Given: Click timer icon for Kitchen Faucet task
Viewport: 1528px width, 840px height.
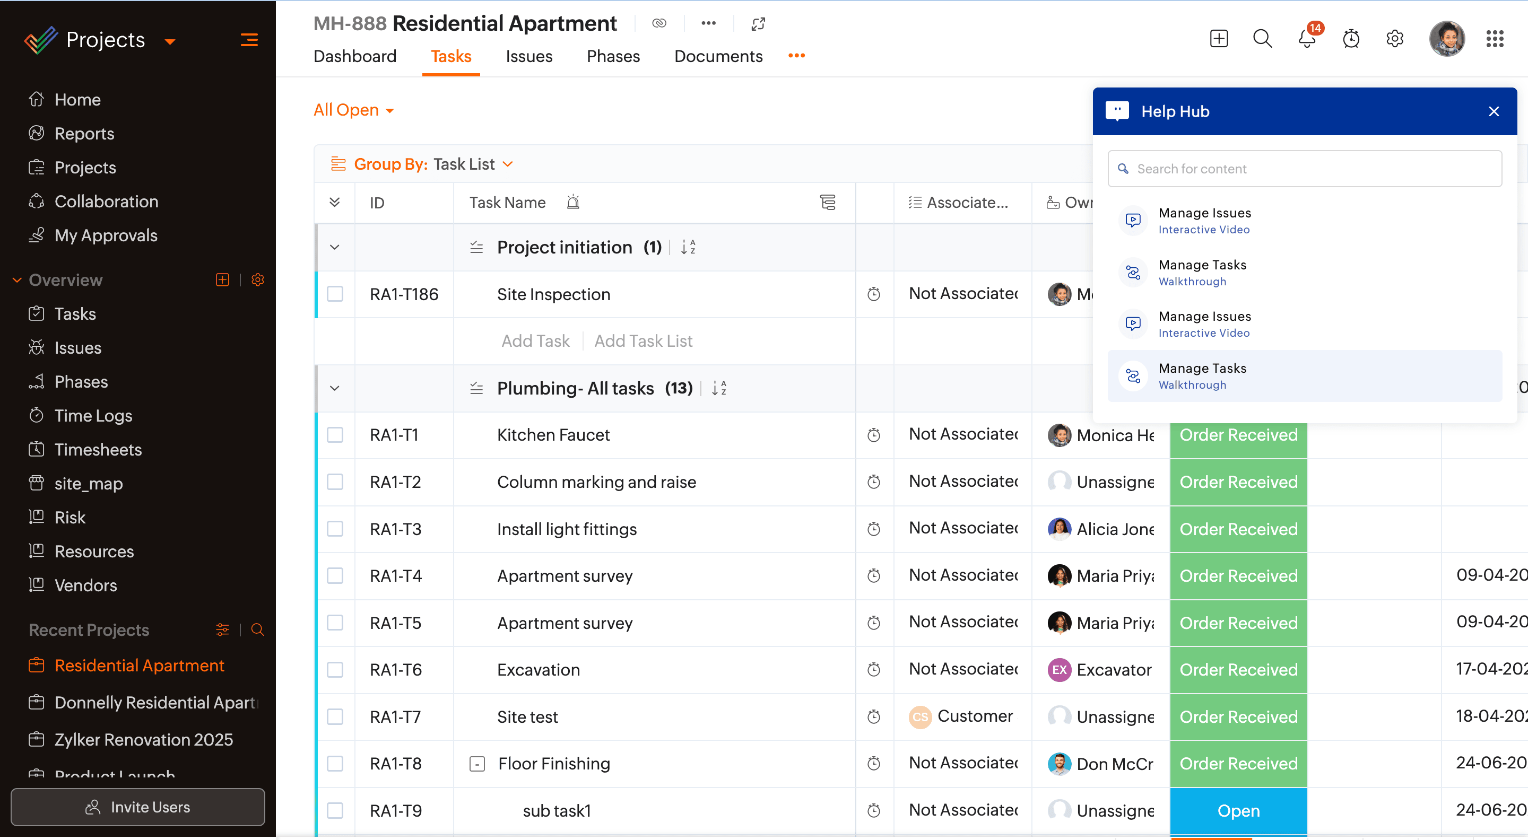Looking at the screenshot, I should pyautogui.click(x=873, y=435).
